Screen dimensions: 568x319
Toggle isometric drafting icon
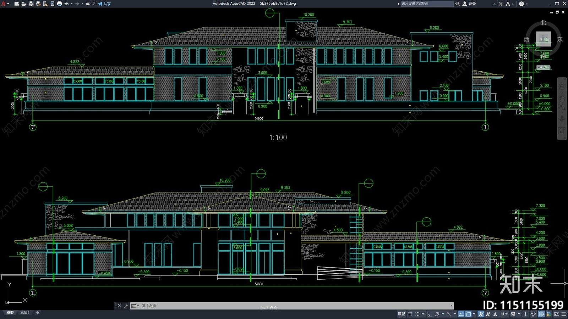coord(449,314)
